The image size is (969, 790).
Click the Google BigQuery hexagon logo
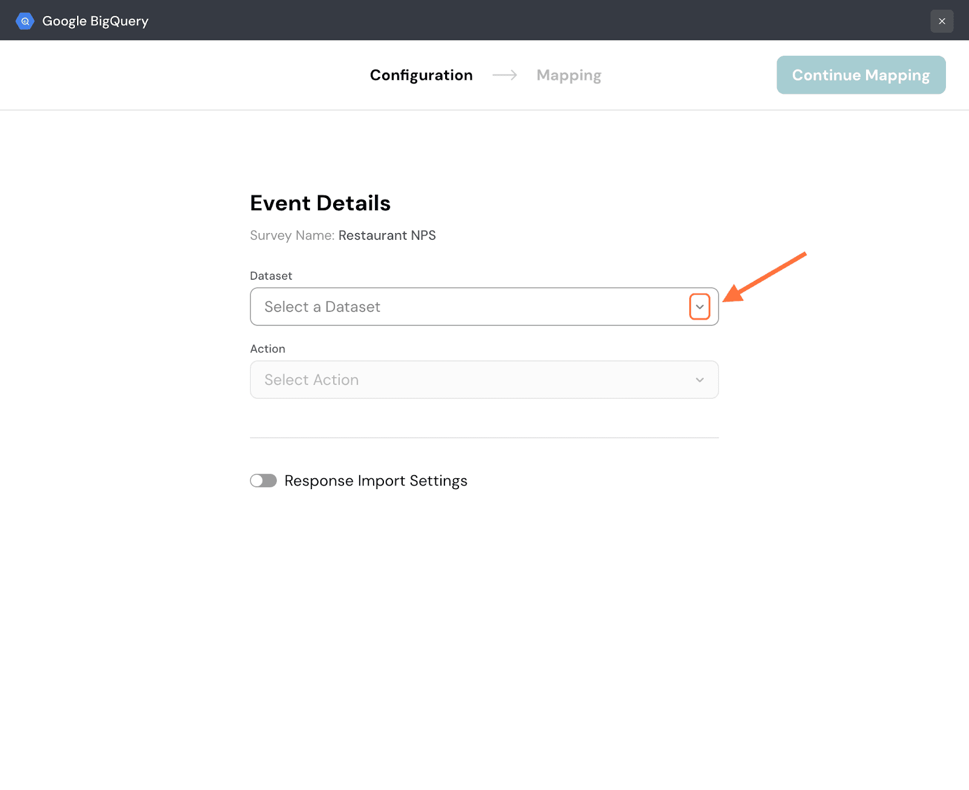(x=25, y=21)
